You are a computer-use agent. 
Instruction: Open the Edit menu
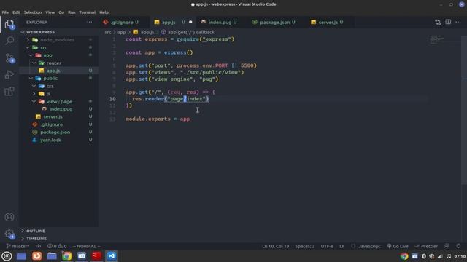[16, 12]
